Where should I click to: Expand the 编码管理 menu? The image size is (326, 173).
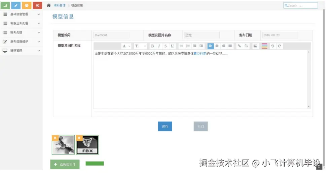[x=22, y=51]
